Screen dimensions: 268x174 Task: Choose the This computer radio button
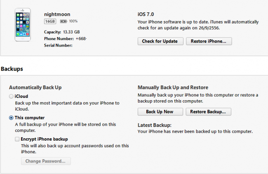tap(11, 118)
